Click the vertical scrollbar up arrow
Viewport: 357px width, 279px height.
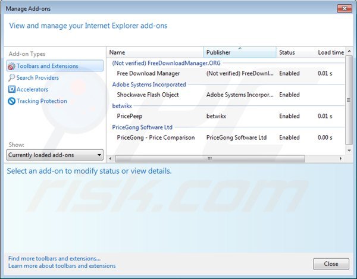pos(349,51)
